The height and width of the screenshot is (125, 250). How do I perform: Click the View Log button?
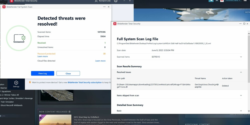[42, 73]
